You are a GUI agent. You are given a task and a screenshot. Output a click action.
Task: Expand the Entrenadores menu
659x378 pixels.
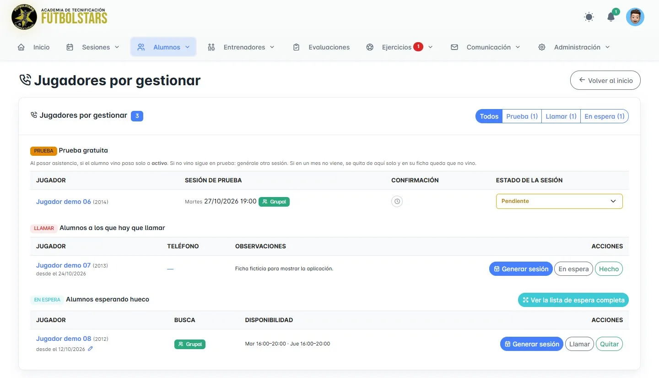(241, 47)
